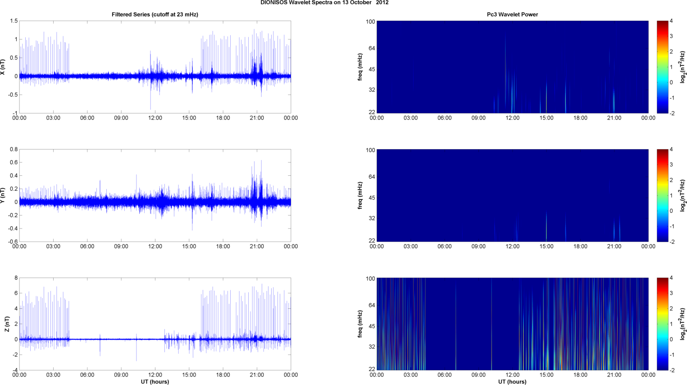This screenshot has width=687, height=385.
Task: Click "06:00" under the Z-component spectrogram
Action: pos(445,375)
